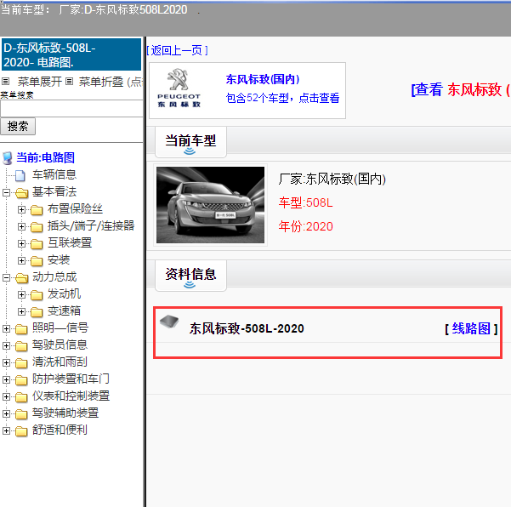Click the Peugeot lion logo
This screenshot has width=511, height=507.
(178, 79)
